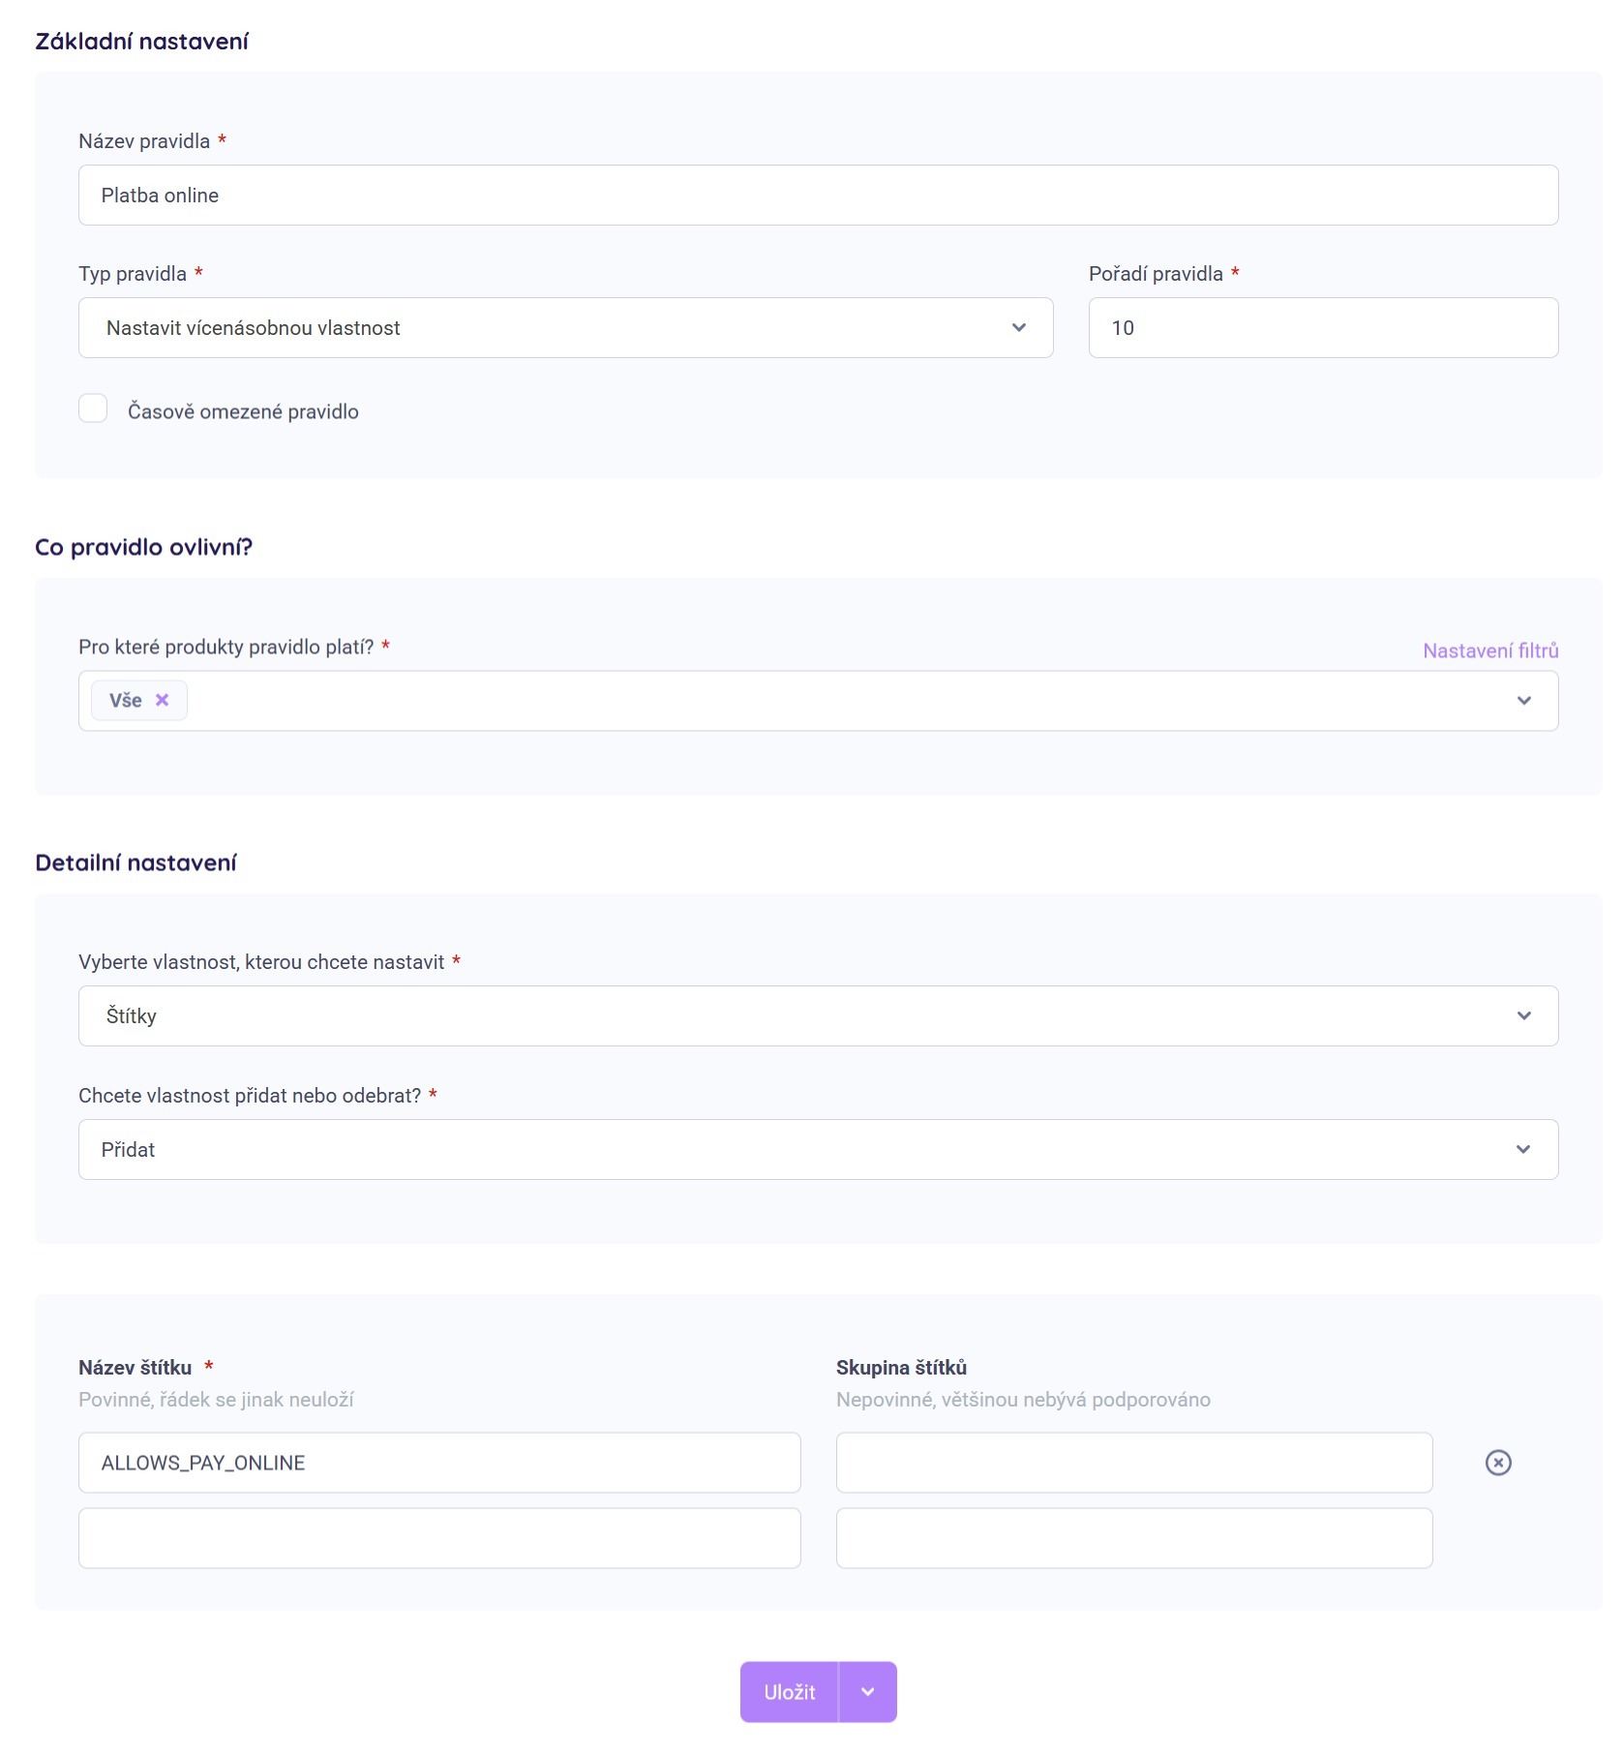This screenshot has height=1755, width=1623.
Task: Click chevron in products filter field
Action: (x=1524, y=701)
